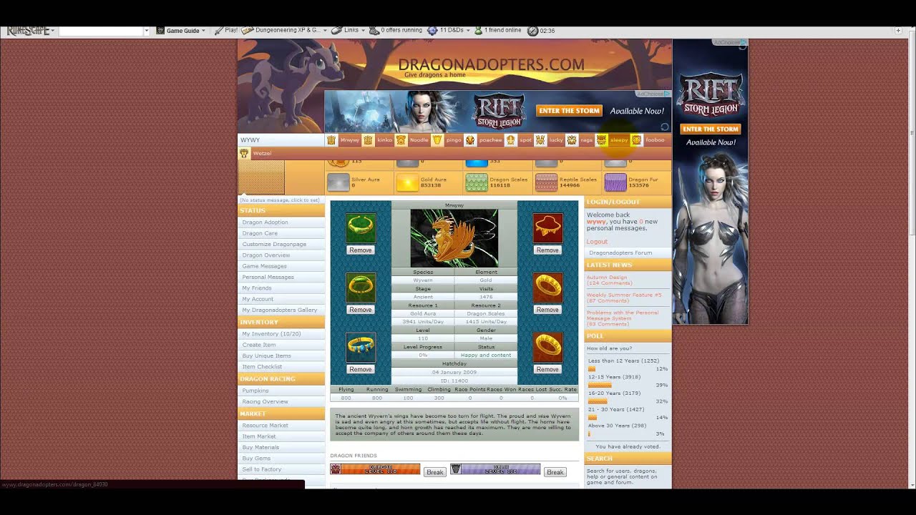916x515 pixels.
Task: Click the lucky dragon's icon
Action: coord(540,140)
